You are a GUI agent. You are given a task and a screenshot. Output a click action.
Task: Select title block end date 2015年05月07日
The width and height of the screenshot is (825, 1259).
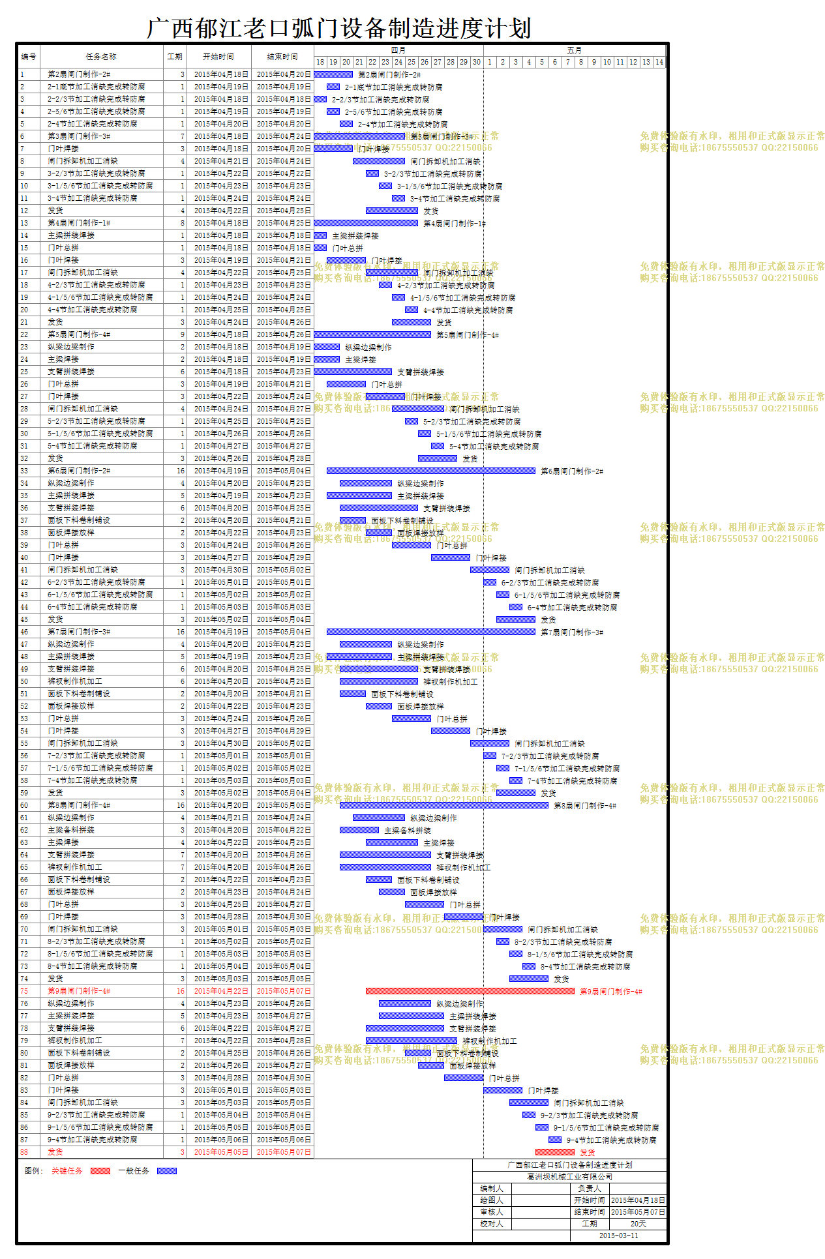click(638, 1212)
